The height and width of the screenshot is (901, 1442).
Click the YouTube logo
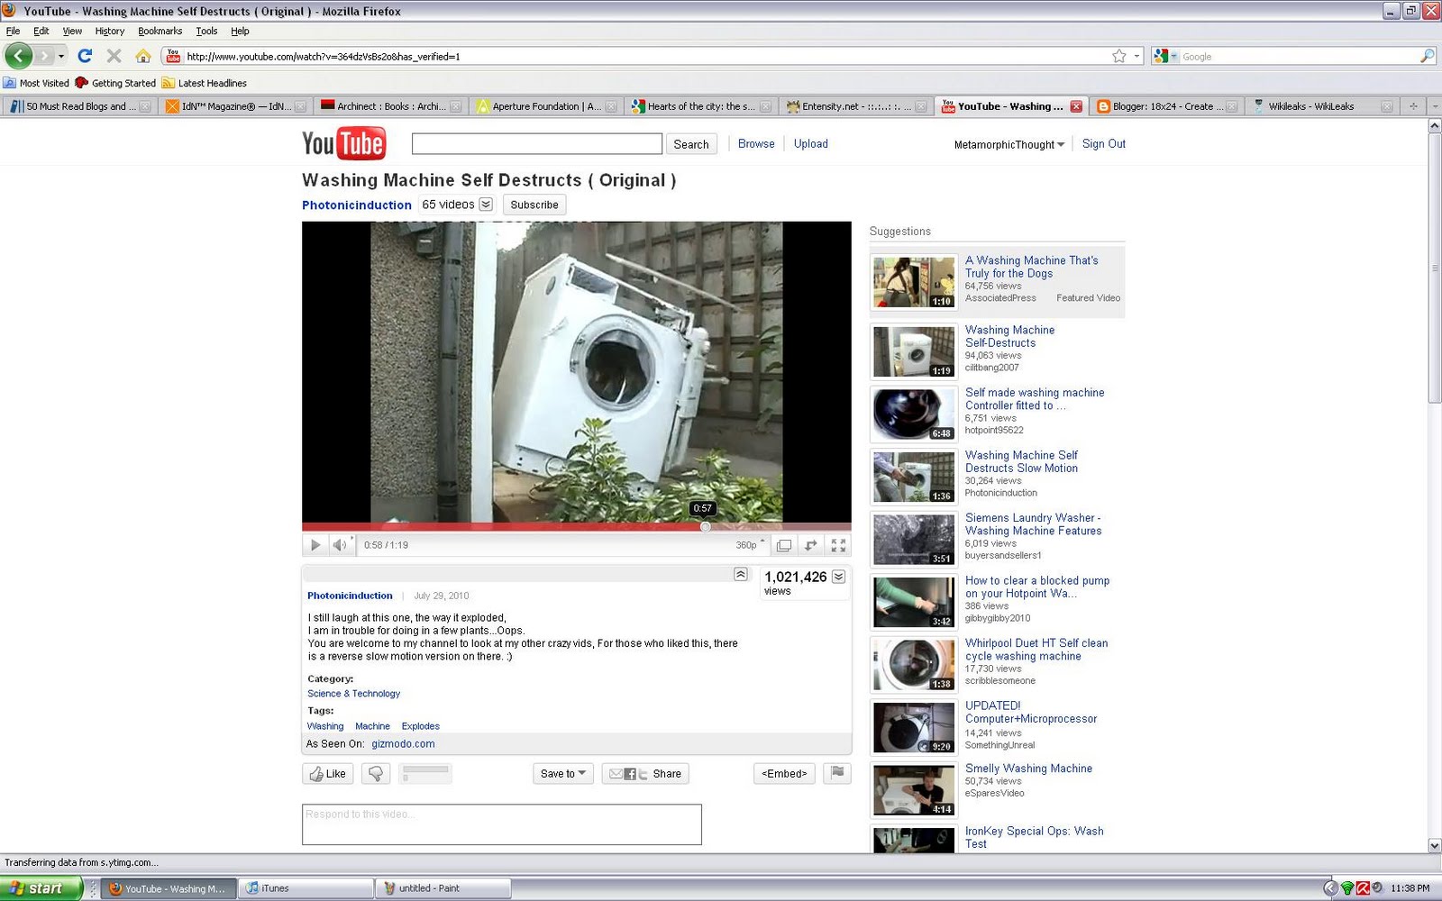pyautogui.click(x=343, y=143)
